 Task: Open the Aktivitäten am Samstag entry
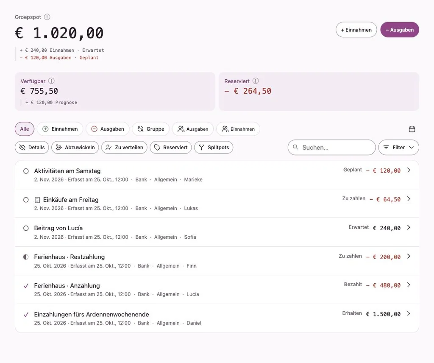[x=217, y=175]
